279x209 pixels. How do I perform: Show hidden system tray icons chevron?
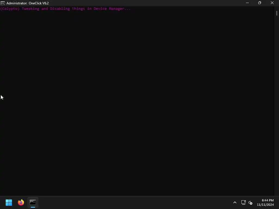tap(235, 202)
